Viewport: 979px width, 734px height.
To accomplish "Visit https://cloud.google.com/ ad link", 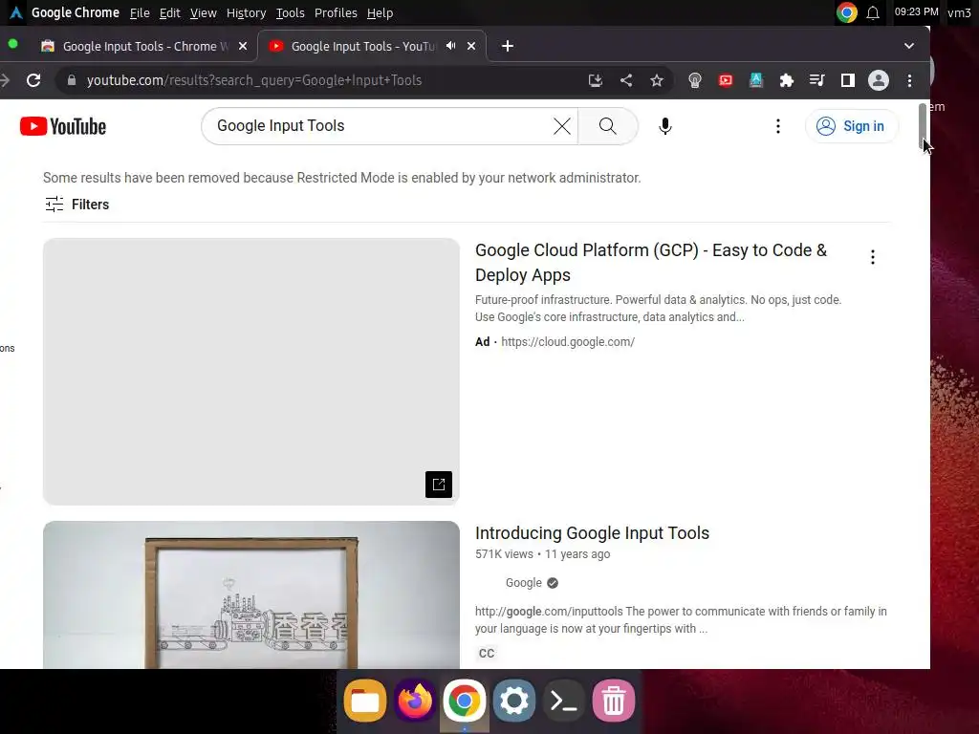I will coord(568,342).
